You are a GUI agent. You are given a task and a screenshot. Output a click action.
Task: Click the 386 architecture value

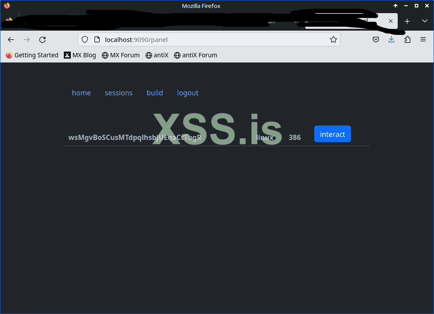pyautogui.click(x=295, y=137)
